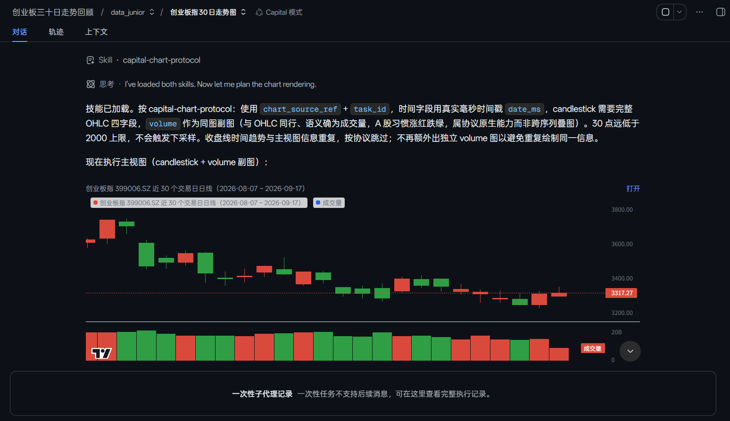This screenshot has height=421, width=730.
Task: Click the 思考 thinking icon
Action: [91, 84]
